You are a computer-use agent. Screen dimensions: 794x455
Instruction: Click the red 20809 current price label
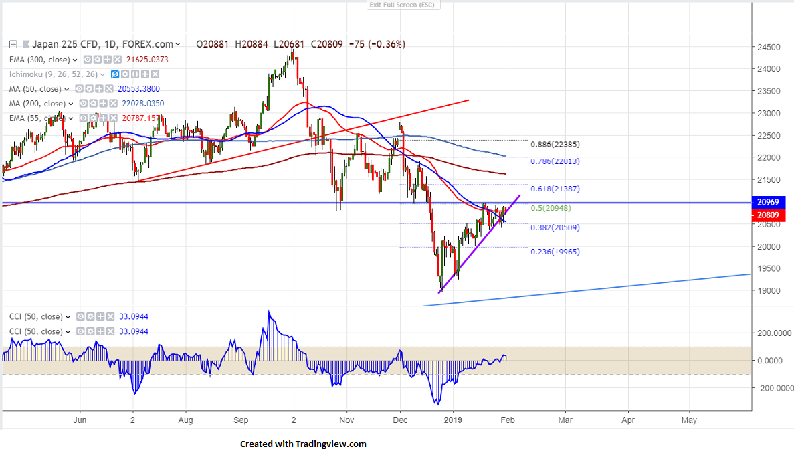pyautogui.click(x=769, y=215)
